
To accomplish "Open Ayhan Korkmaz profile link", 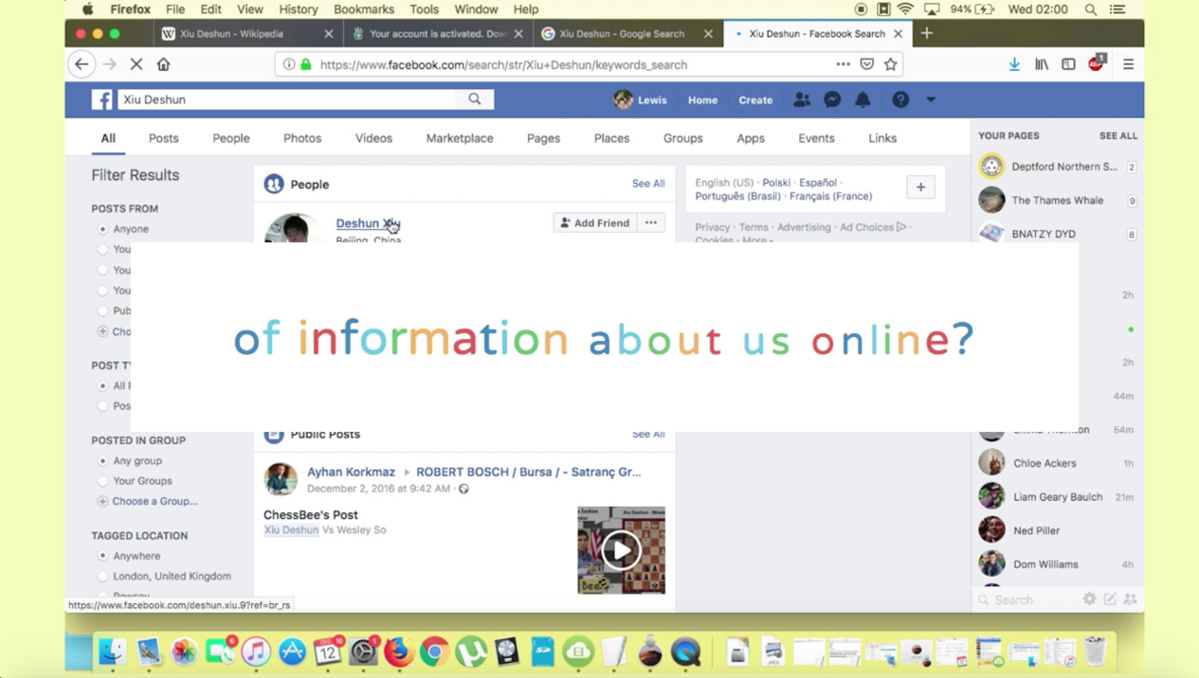I will tap(351, 472).
